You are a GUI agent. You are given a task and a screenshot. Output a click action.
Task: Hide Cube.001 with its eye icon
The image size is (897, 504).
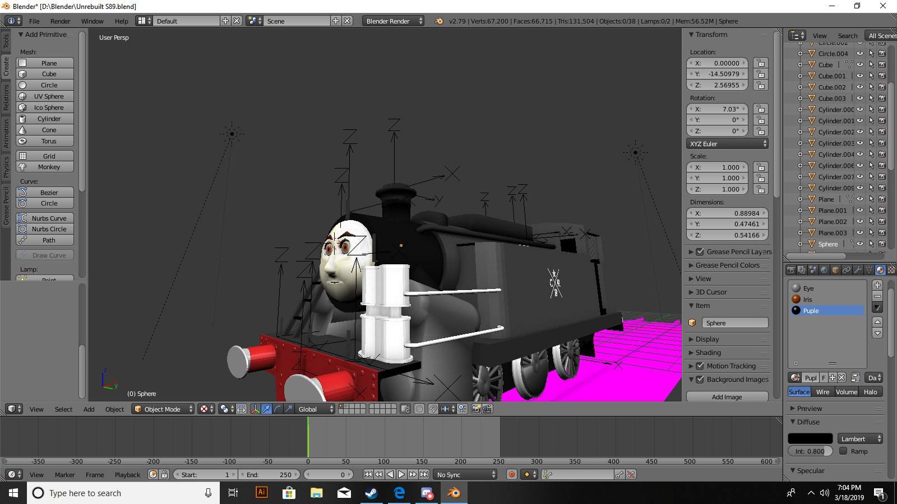click(860, 76)
